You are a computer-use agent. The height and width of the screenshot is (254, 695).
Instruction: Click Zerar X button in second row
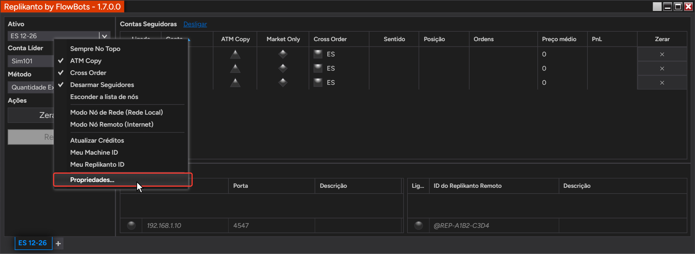pos(662,68)
